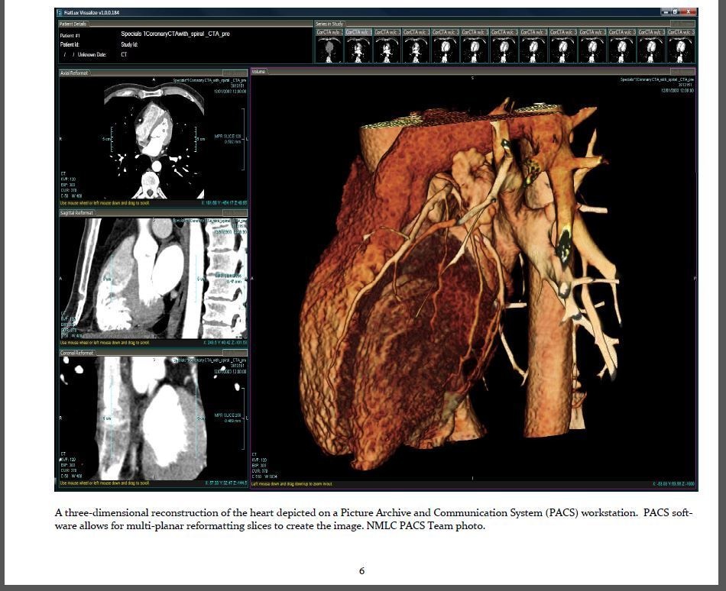This screenshot has width=726, height=591.
Task: Click the scroll hint text under axial image
Action: (105, 203)
